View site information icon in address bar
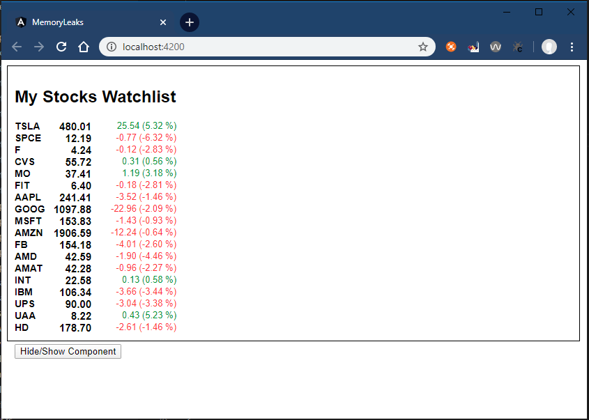 [x=112, y=47]
